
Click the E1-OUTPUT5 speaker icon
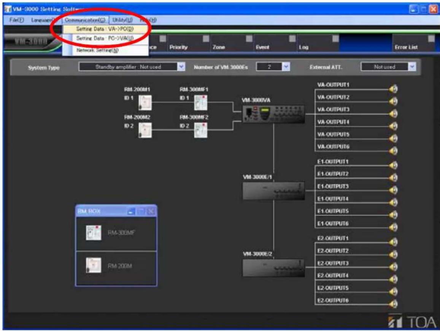[x=394, y=215]
